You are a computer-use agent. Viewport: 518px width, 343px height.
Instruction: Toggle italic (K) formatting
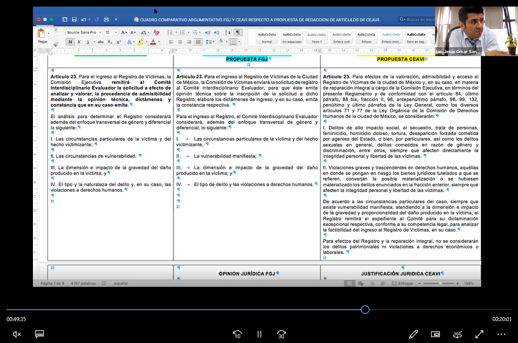tap(79, 42)
